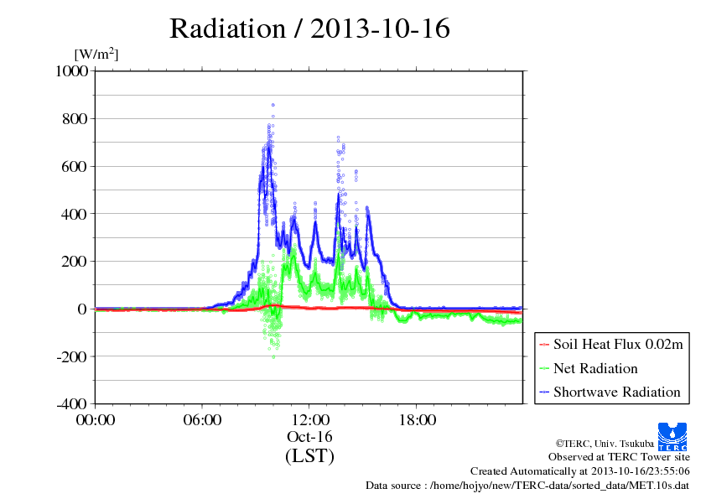Click the '[W/m2]' unit label
The image size is (706, 499).
pyautogui.click(x=96, y=54)
